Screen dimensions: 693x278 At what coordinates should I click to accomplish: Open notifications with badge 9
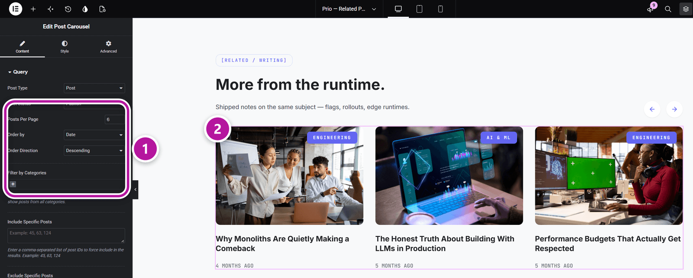click(651, 8)
